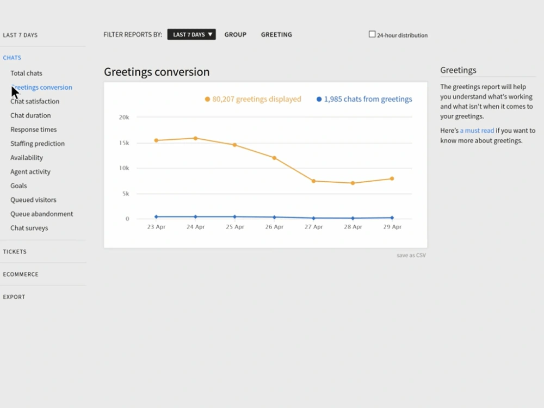
Task: Click the 29 Apr blue data point
Action: coord(392,218)
